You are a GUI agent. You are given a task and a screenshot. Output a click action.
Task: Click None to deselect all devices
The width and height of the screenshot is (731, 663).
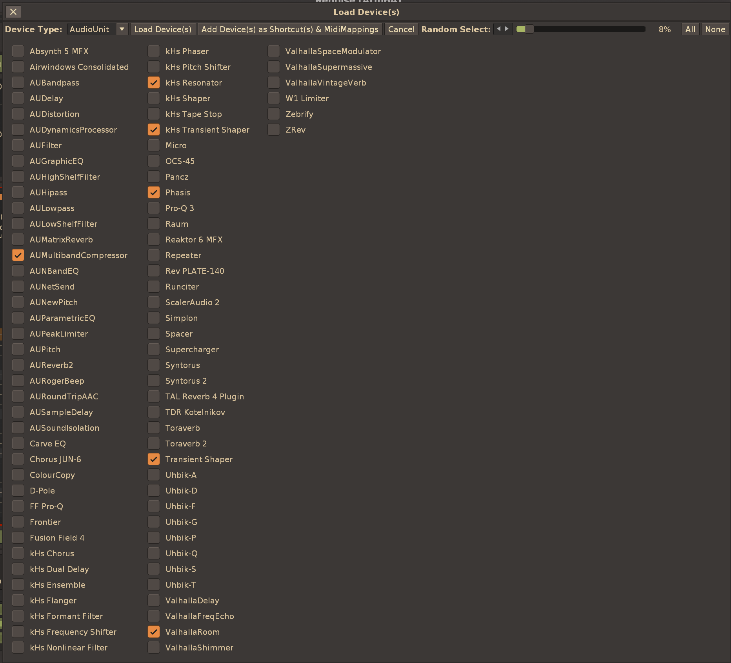click(715, 29)
